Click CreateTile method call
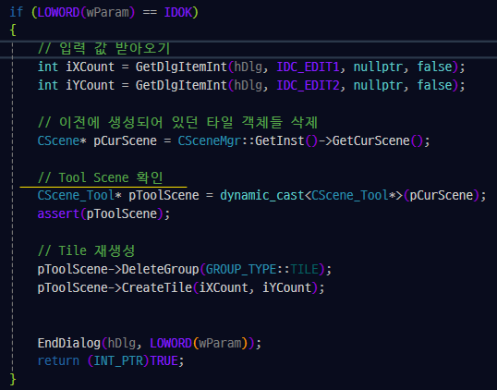The width and height of the screenshot is (497, 390). (157, 288)
